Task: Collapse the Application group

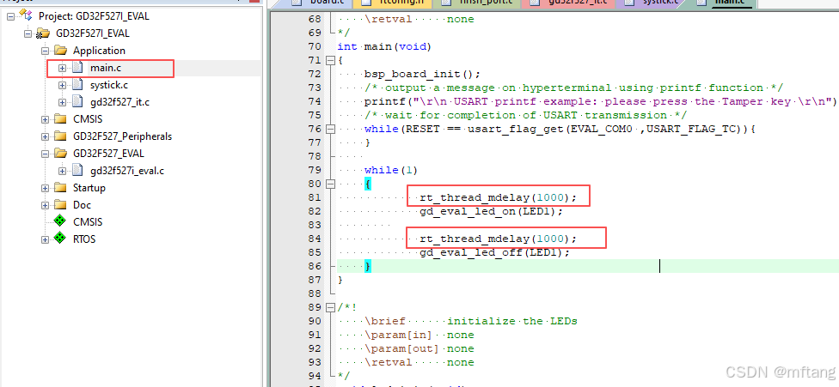Action: click(x=45, y=51)
